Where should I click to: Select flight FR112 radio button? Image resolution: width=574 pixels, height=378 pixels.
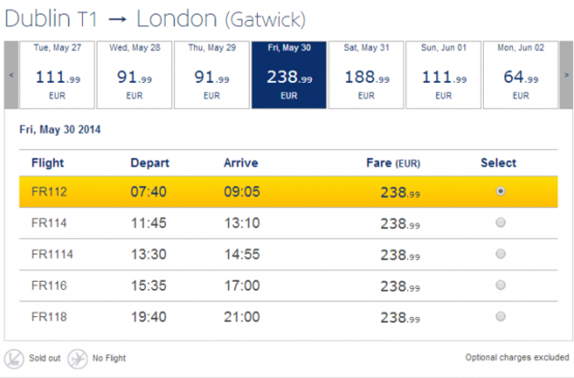[x=501, y=191]
